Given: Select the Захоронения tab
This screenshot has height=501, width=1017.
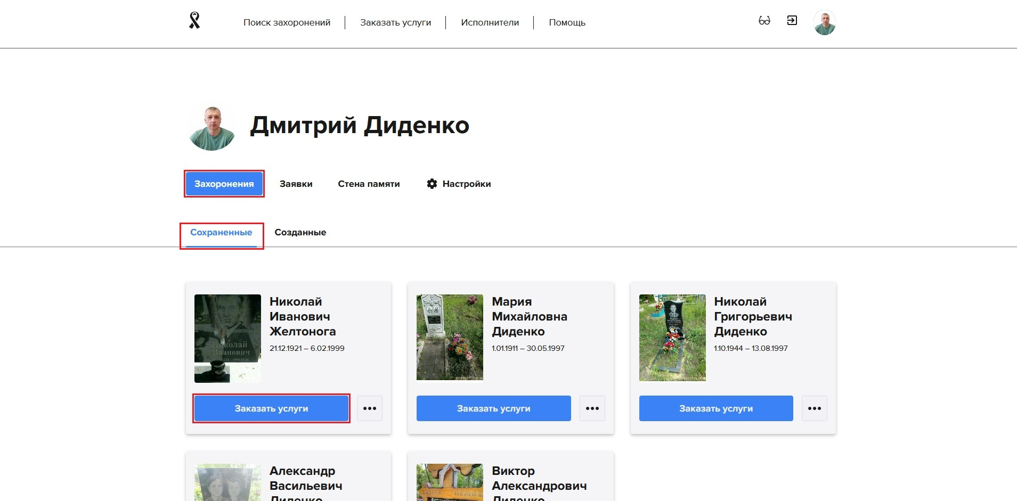Looking at the screenshot, I should tap(224, 184).
